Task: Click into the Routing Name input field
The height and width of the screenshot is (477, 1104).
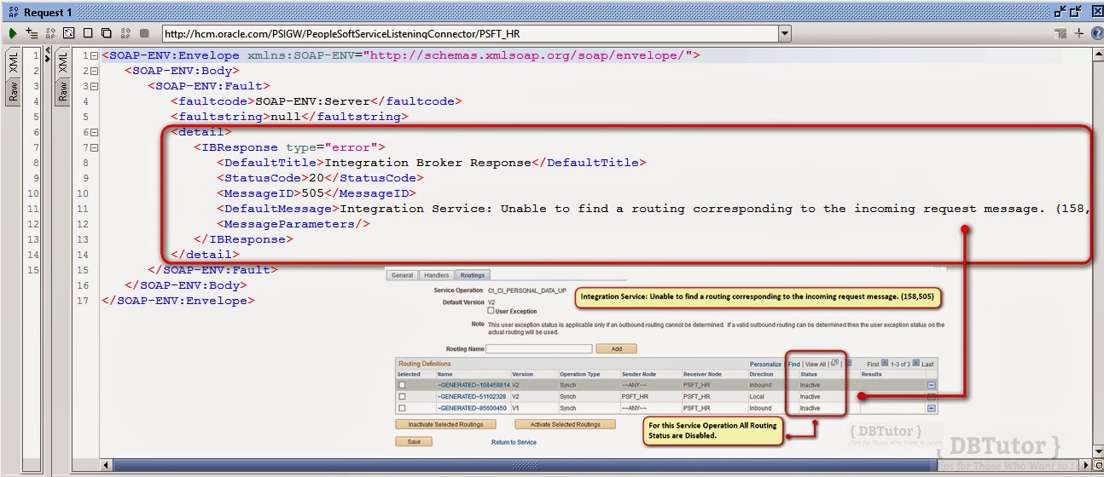Action: (539, 348)
